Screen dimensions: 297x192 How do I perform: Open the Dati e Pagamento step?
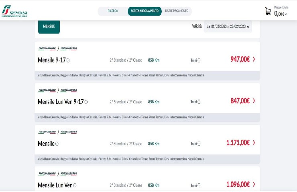(177, 11)
